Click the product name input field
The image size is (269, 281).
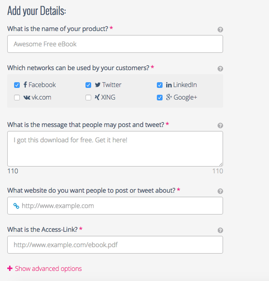tap(115, 44)
